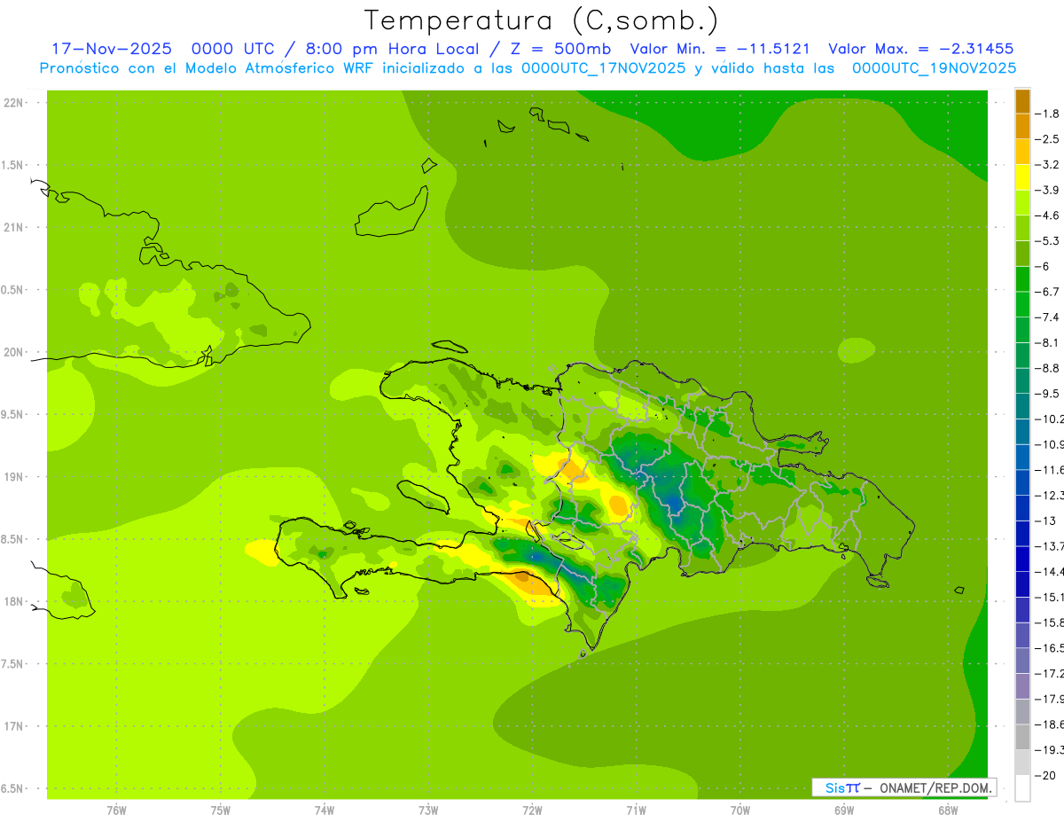Click "Modelo Atmosferico WRF" in the forecast line
Image resolution: width=1064 pixels, height=822 pixels.
coord(281,68)
